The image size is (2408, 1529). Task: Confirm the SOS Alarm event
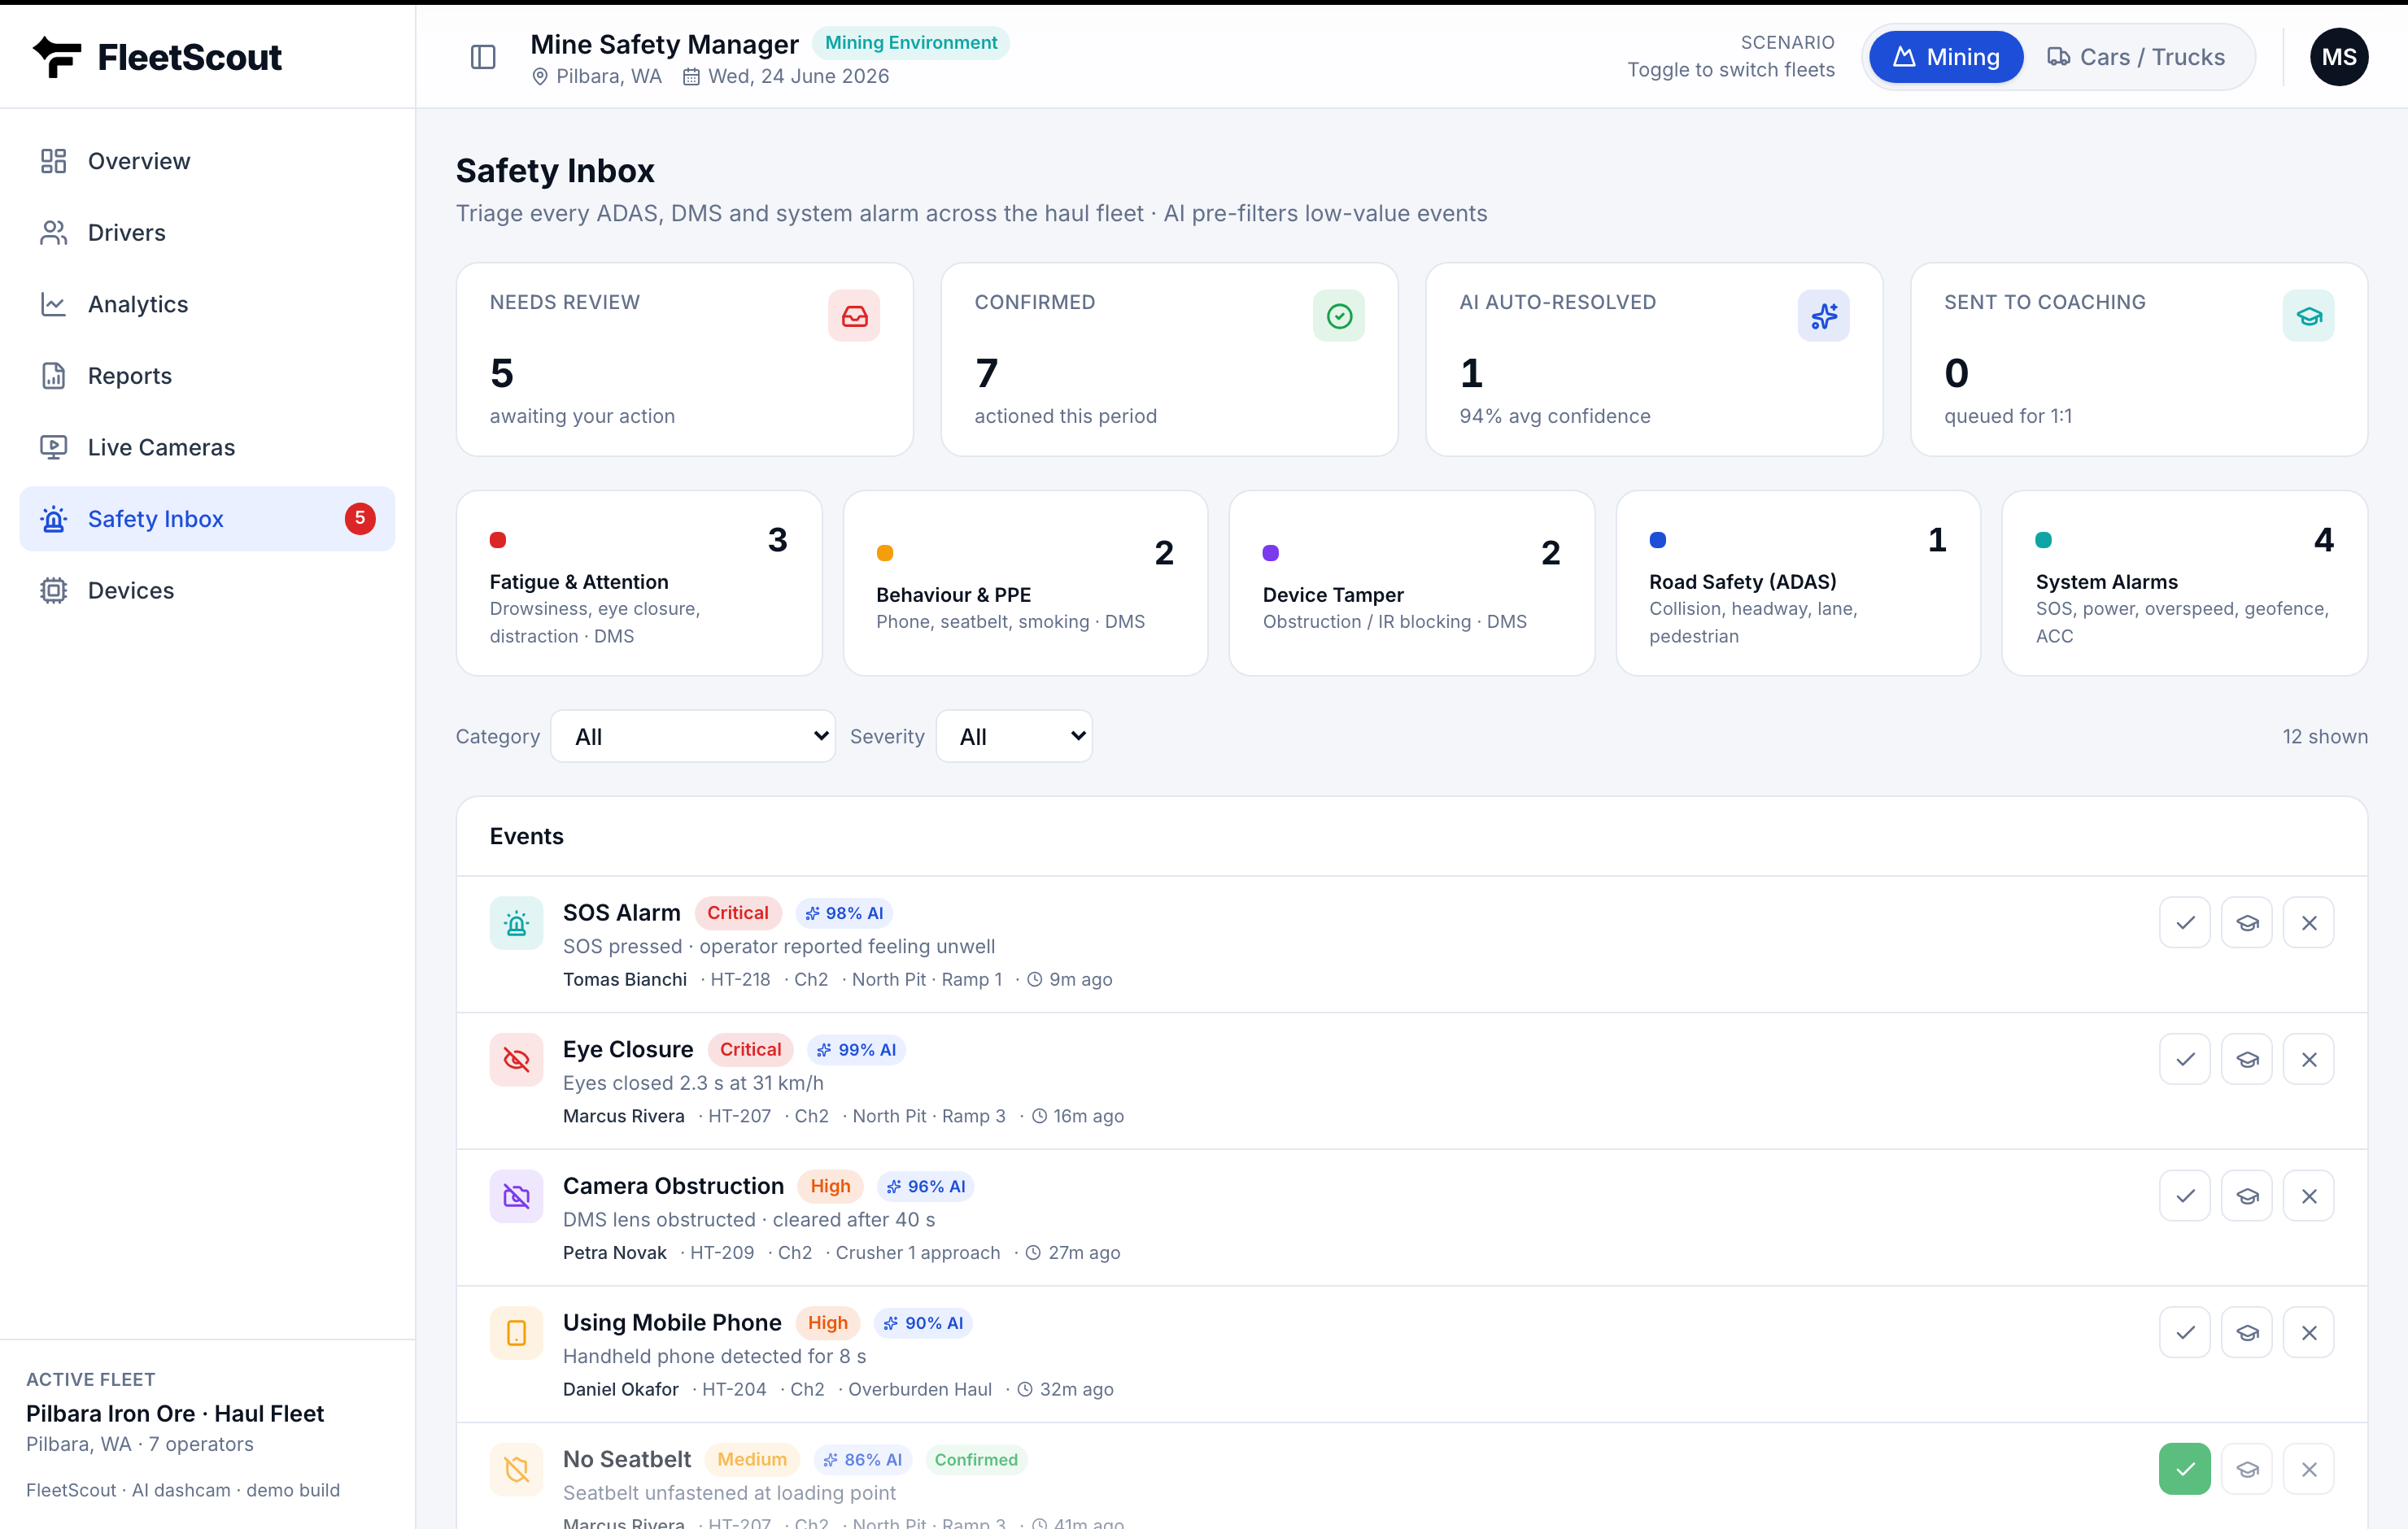pos(2184,922)
